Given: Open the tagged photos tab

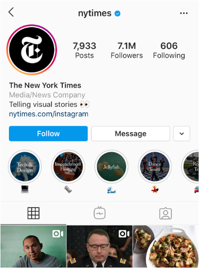Looking at the screenshot, I should pos(165,213).
